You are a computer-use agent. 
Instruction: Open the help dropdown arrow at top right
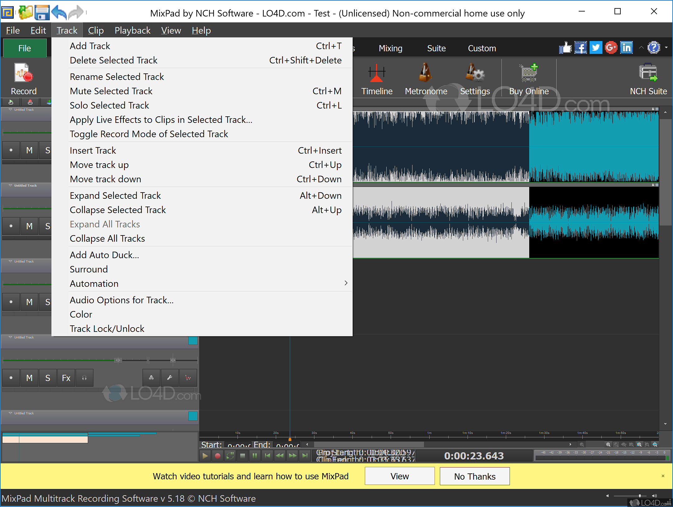tap(666, 48)
